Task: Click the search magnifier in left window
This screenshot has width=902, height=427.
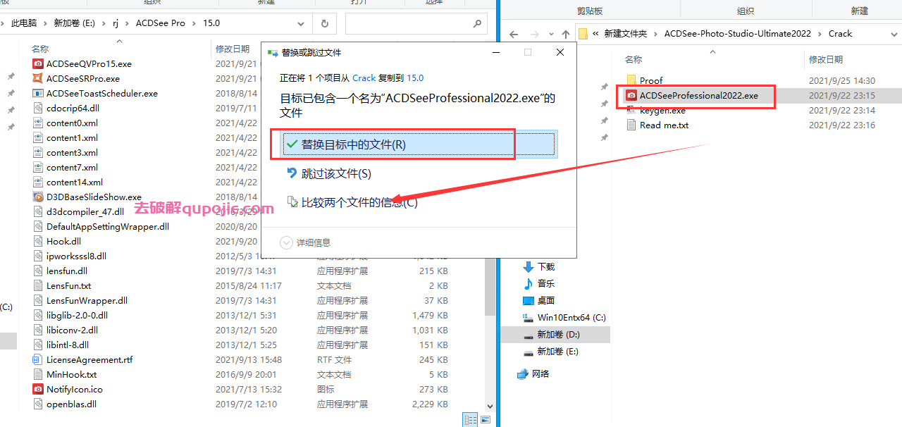Action: pyautogui.click(x=478, y=23)
